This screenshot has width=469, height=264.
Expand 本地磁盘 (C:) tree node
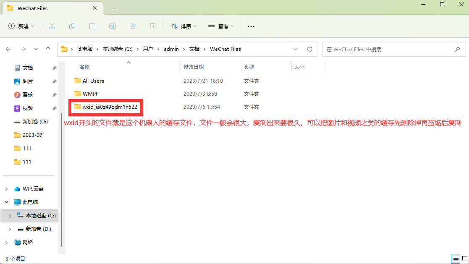pyautogui.click(x=10, y=216)
